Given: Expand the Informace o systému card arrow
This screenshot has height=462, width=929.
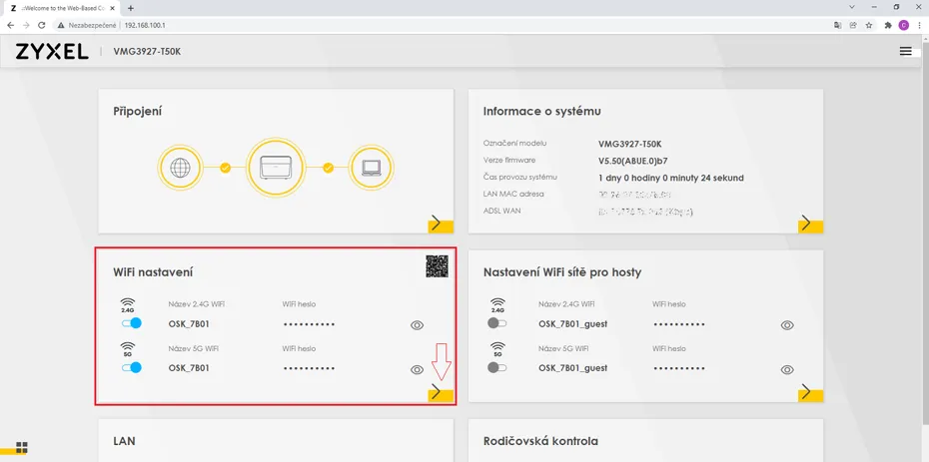Looking at the screenshot, I should click(810, 224).
